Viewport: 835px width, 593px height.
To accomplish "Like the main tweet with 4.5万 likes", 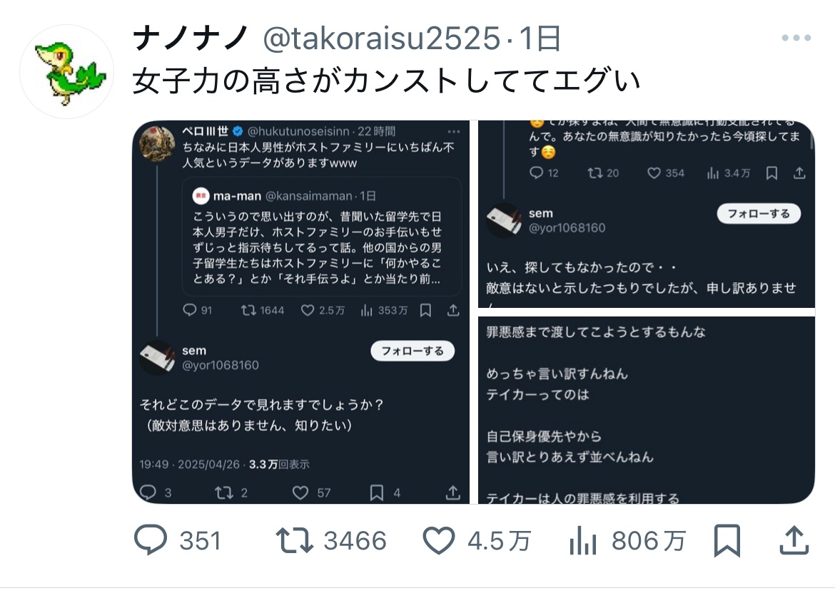I will [x=477, y=540].
